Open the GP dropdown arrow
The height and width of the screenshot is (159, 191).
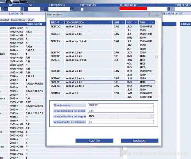(x=22, y=9)
